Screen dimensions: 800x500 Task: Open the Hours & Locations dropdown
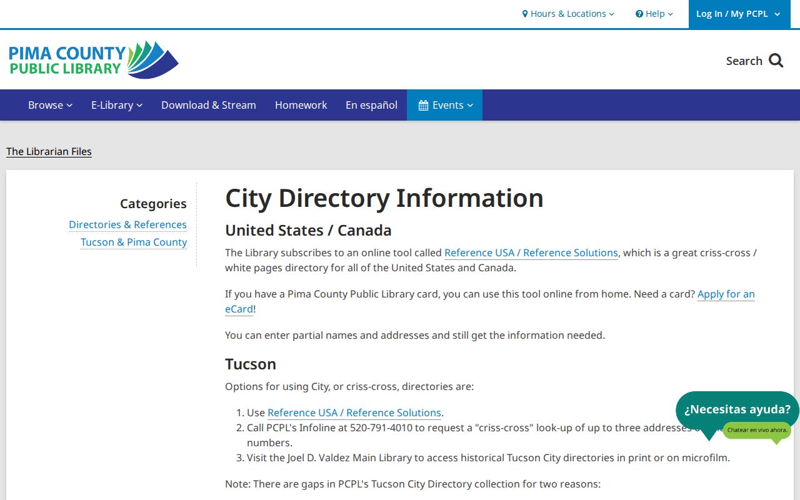[x=568, y=14]
